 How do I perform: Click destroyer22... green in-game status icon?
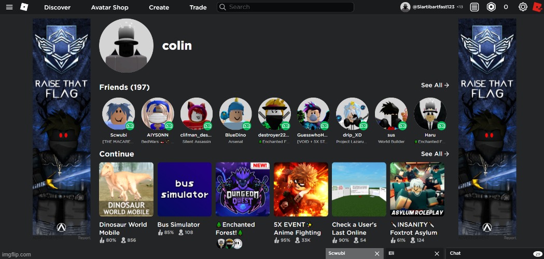pyautogui.click(x=286, y=126)
